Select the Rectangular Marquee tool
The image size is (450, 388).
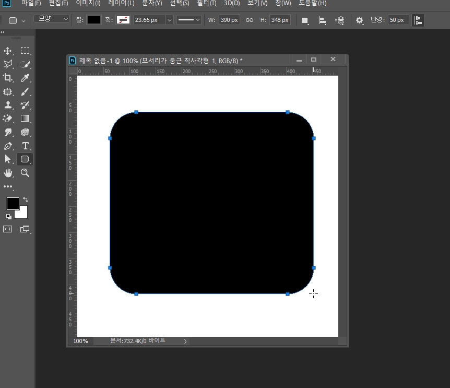pyautogui.click(x=25, y=51)
